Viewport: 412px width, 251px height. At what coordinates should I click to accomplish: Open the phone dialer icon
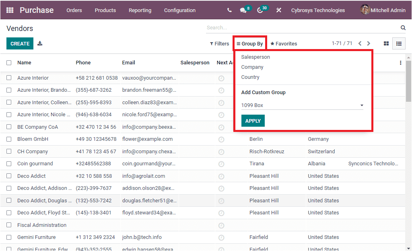[x=229, y=10]
